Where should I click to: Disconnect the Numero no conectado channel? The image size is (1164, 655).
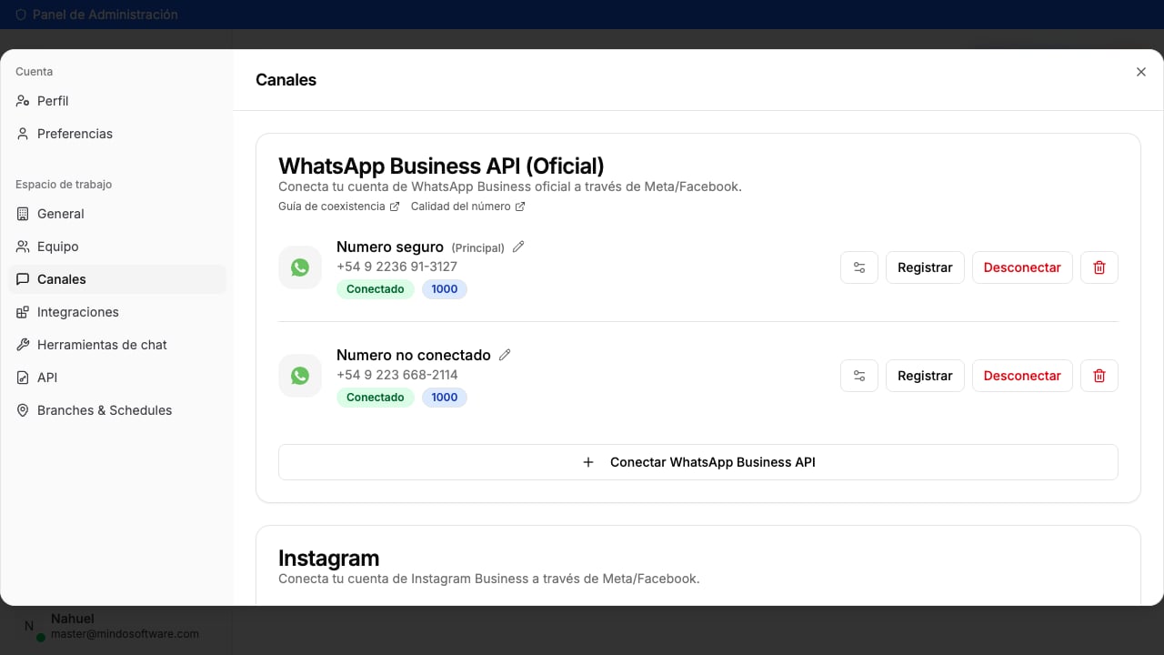[x=1022, y=376]
